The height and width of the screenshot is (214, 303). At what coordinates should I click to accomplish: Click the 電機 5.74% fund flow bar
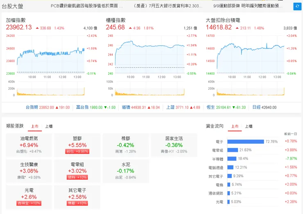point(229,185)
